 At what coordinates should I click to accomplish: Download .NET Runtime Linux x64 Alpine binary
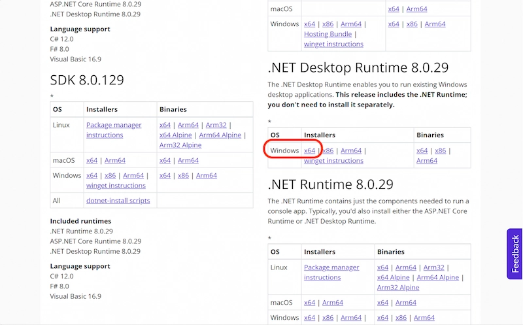point(394,277)
